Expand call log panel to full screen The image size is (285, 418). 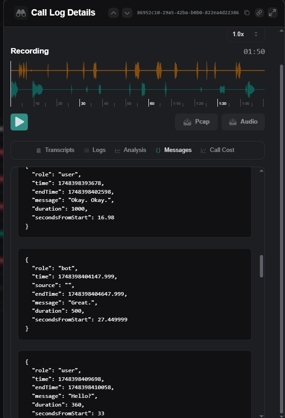point(273,13)
